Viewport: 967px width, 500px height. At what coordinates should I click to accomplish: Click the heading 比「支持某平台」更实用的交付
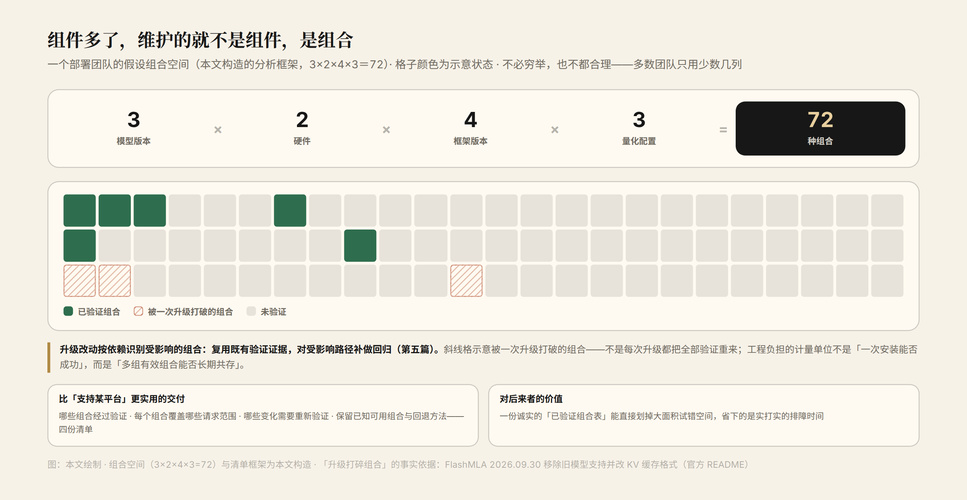[x=122, y=399]
